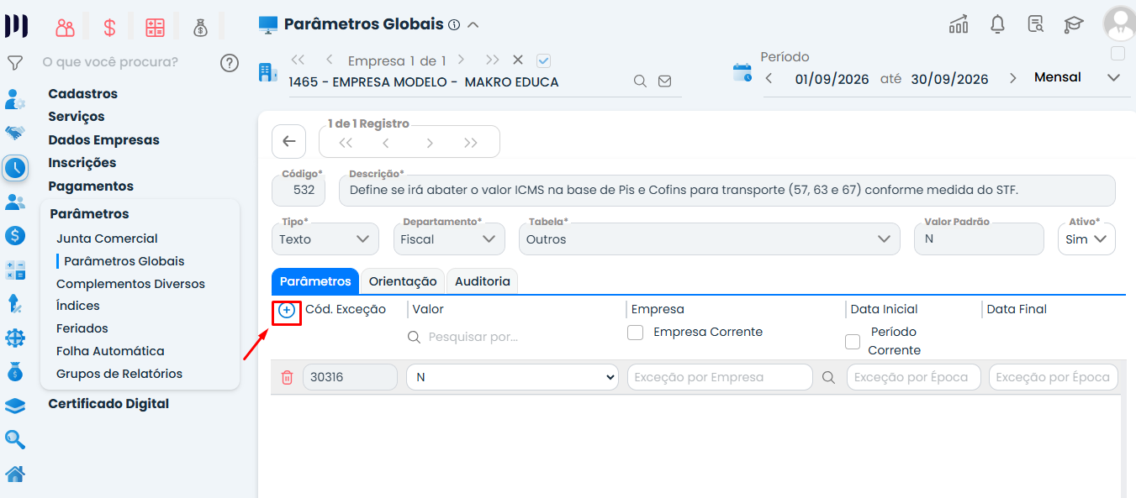The image size is (1136, 498).
Task: Click the envelope icon beside company name
Action: point(664,81)
